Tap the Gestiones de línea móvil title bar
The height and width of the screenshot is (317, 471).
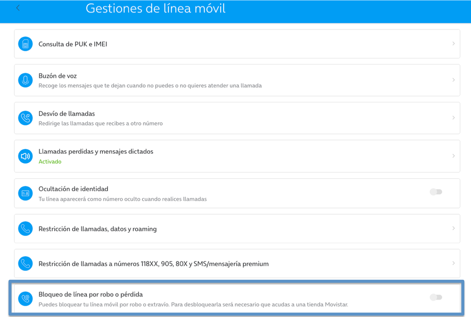156,8
